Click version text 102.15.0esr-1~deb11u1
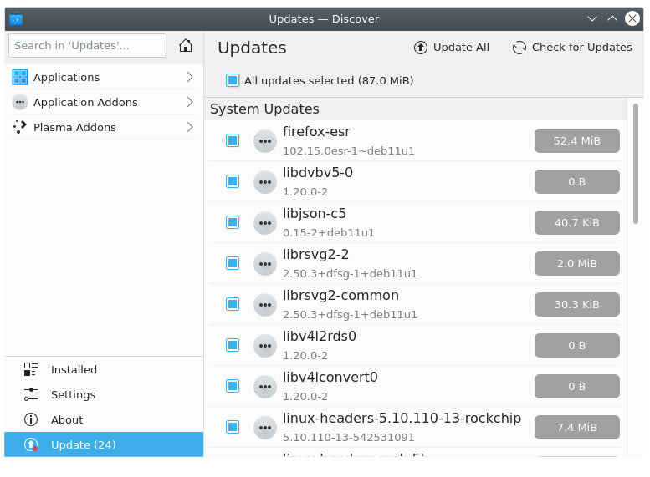650x477 pixels. (x=349, y=150)
